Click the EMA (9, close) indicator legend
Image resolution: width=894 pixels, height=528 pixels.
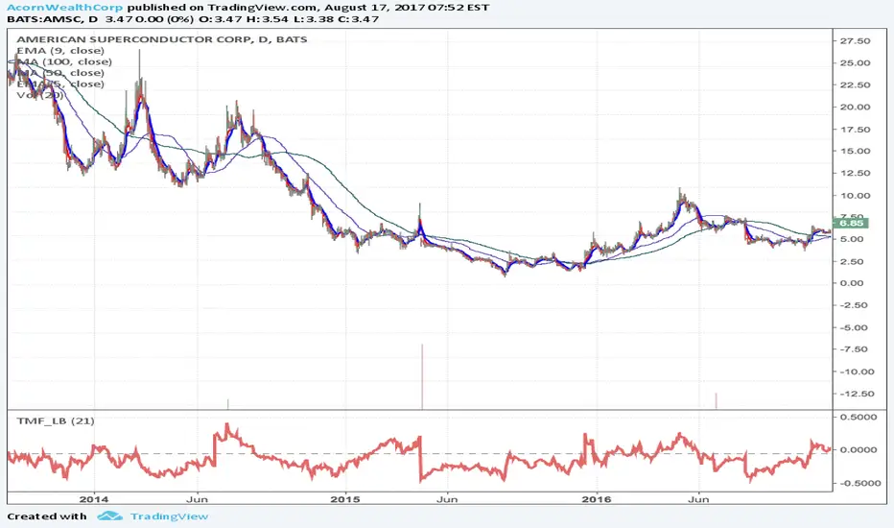click(x=60, y=51)
